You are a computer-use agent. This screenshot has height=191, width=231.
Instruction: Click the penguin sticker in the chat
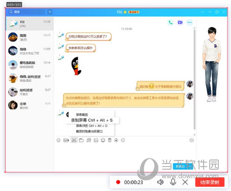[76, 66]
